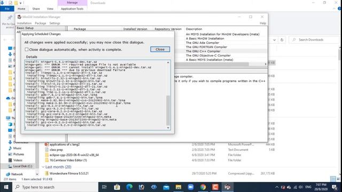Viewport: 342px width, 192px height.
Task: Click the Explorer navigation pane scrollbar thumb
Action: pos(37,156)
